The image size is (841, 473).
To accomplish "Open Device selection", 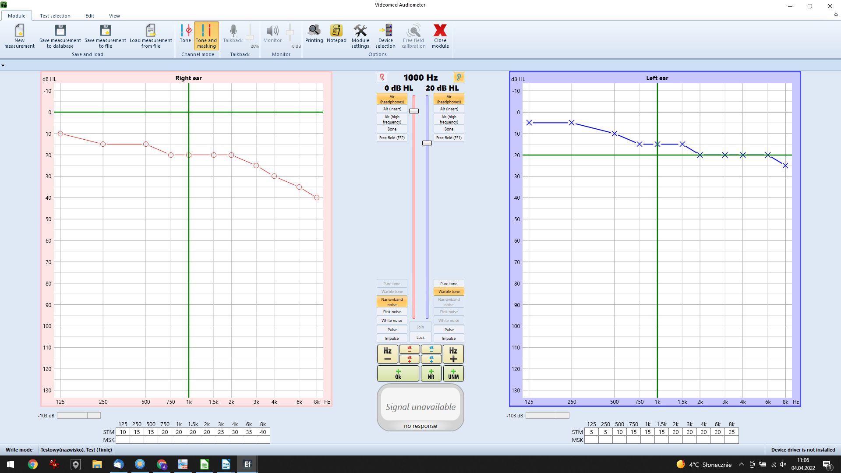I will tap(385, 36).
